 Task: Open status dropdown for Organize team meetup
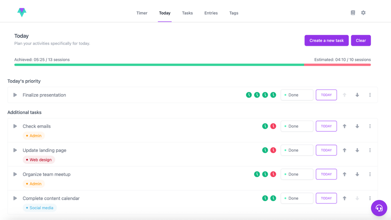297,174
